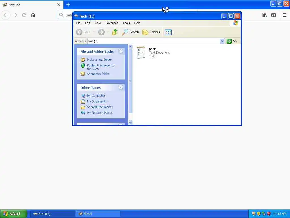Collapse the File and Folder Tasks panel
The height and width of the screenshot is (218, 290).
tap(120, 51)
